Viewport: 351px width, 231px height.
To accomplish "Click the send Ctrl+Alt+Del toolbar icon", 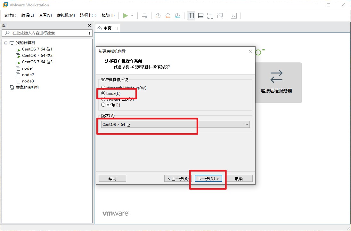I will (x=145, y=15).
